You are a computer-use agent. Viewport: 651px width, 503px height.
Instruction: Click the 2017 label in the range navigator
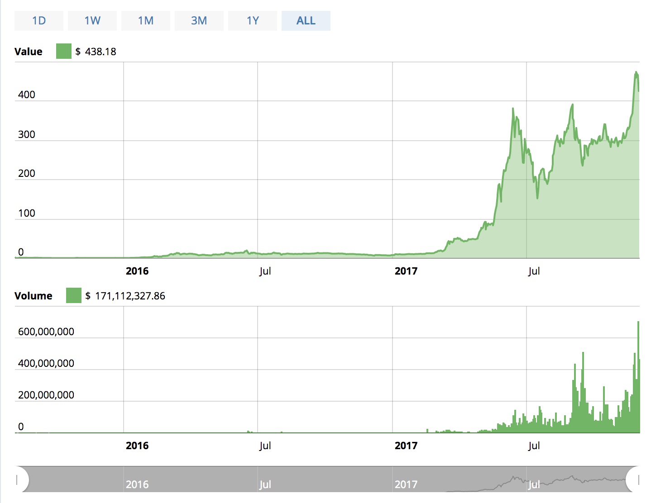click(406, 484)
